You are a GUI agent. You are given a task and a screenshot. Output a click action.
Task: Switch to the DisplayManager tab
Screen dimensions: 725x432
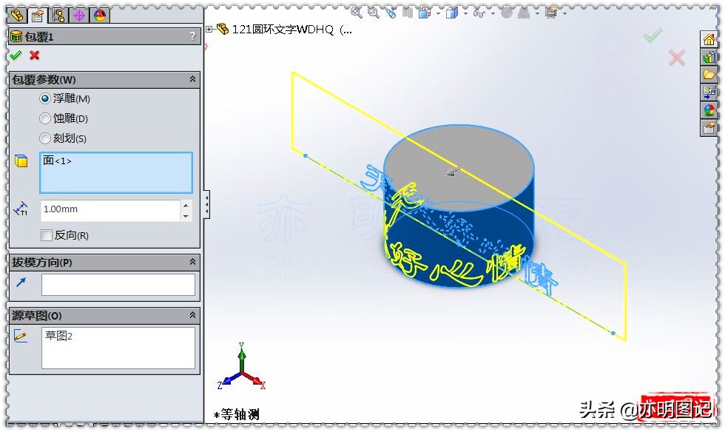99,16
